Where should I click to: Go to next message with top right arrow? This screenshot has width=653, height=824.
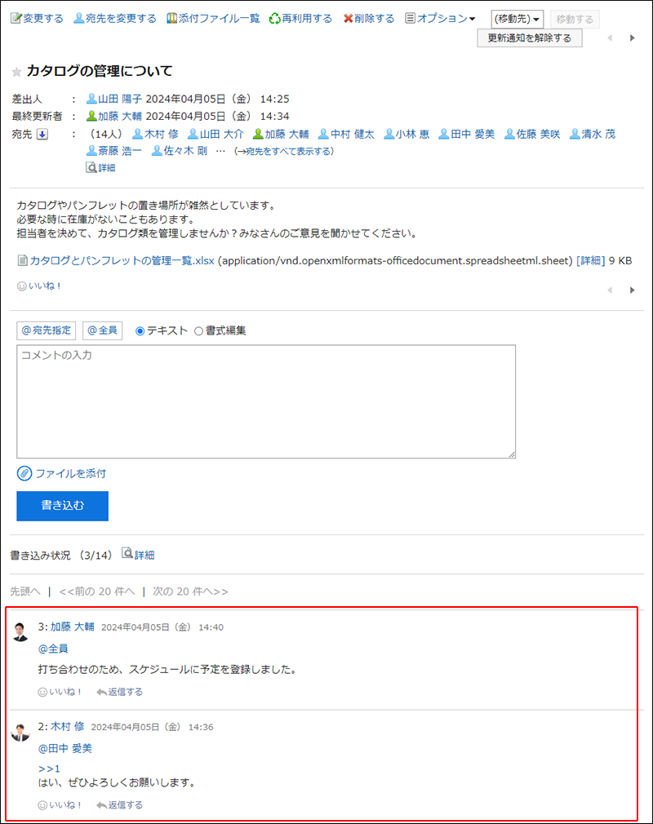pos(632,38)
